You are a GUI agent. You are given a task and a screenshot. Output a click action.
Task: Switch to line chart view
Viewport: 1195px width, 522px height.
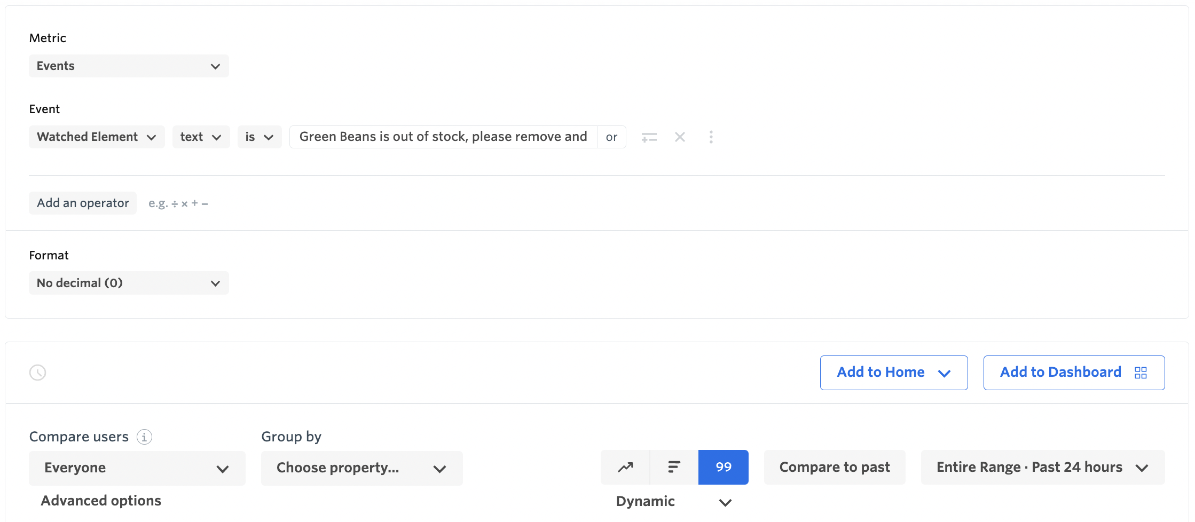click(x=625, y=468)
